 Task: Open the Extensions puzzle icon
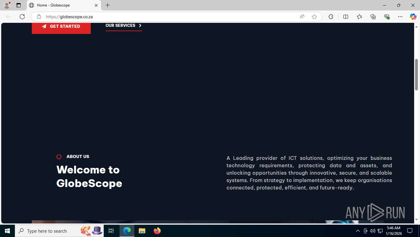[x=331, y=17]
